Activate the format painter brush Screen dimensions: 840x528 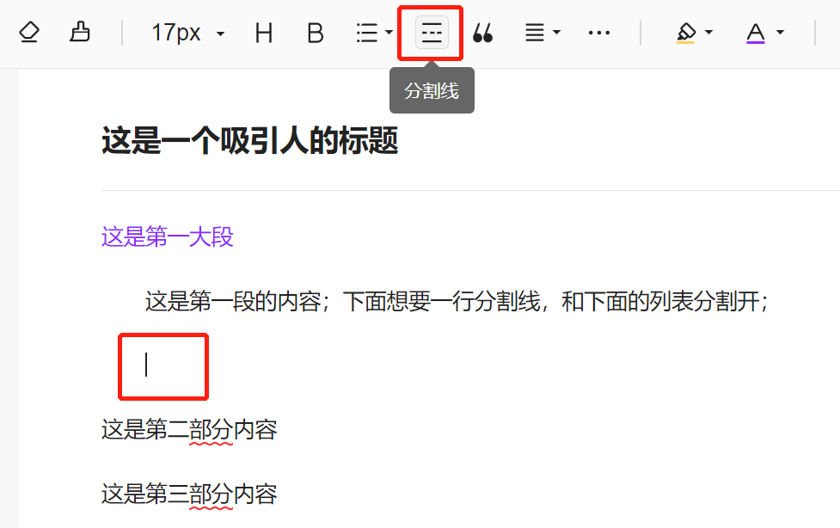80,32
